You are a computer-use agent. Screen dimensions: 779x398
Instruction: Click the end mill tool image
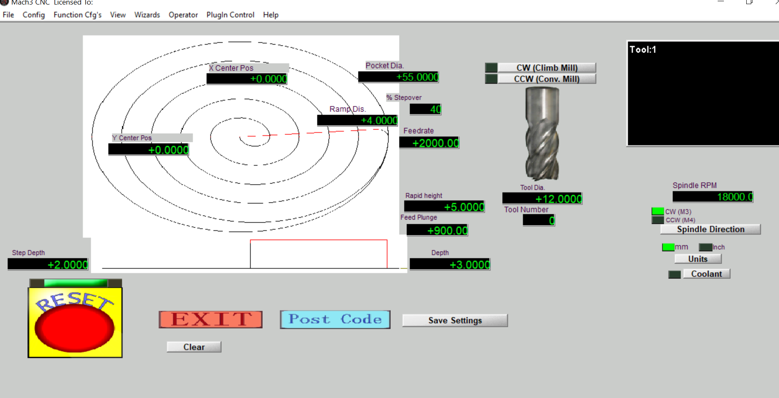pos(542,134)
